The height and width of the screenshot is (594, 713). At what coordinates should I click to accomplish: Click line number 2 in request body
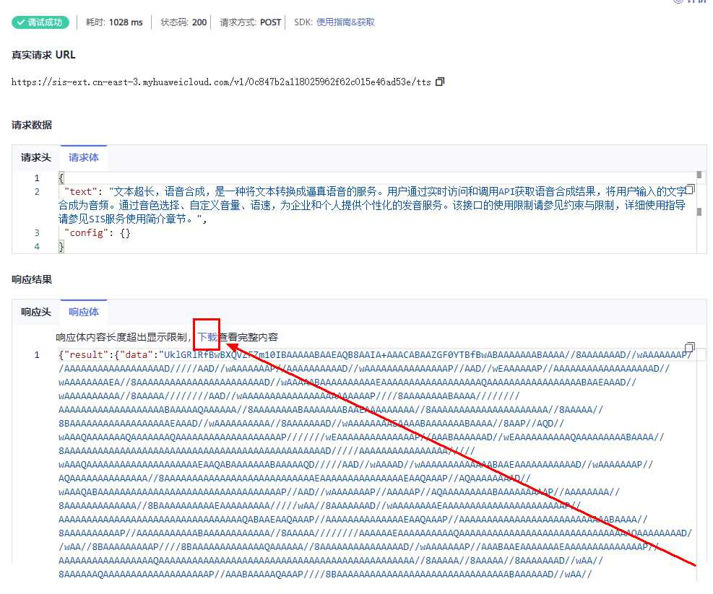(x=37, y=192)
